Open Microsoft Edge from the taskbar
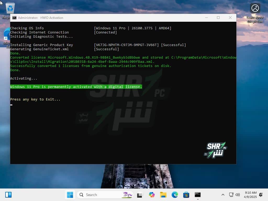The image size is (268, 201). (175, 195)
